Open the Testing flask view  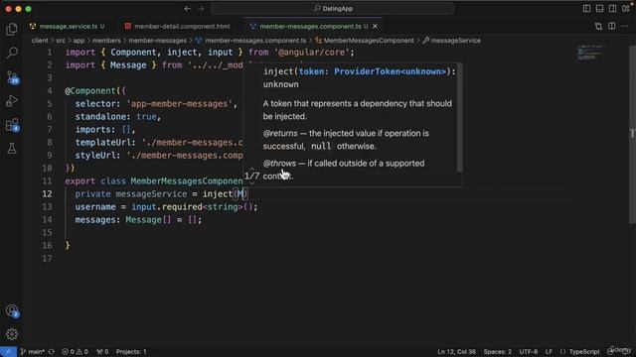click(12, 149)
